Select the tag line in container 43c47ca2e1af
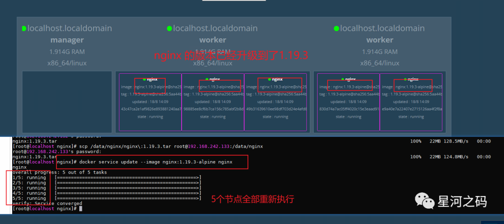Viewport: 504px width, 224px height. [x=151, y=95]
